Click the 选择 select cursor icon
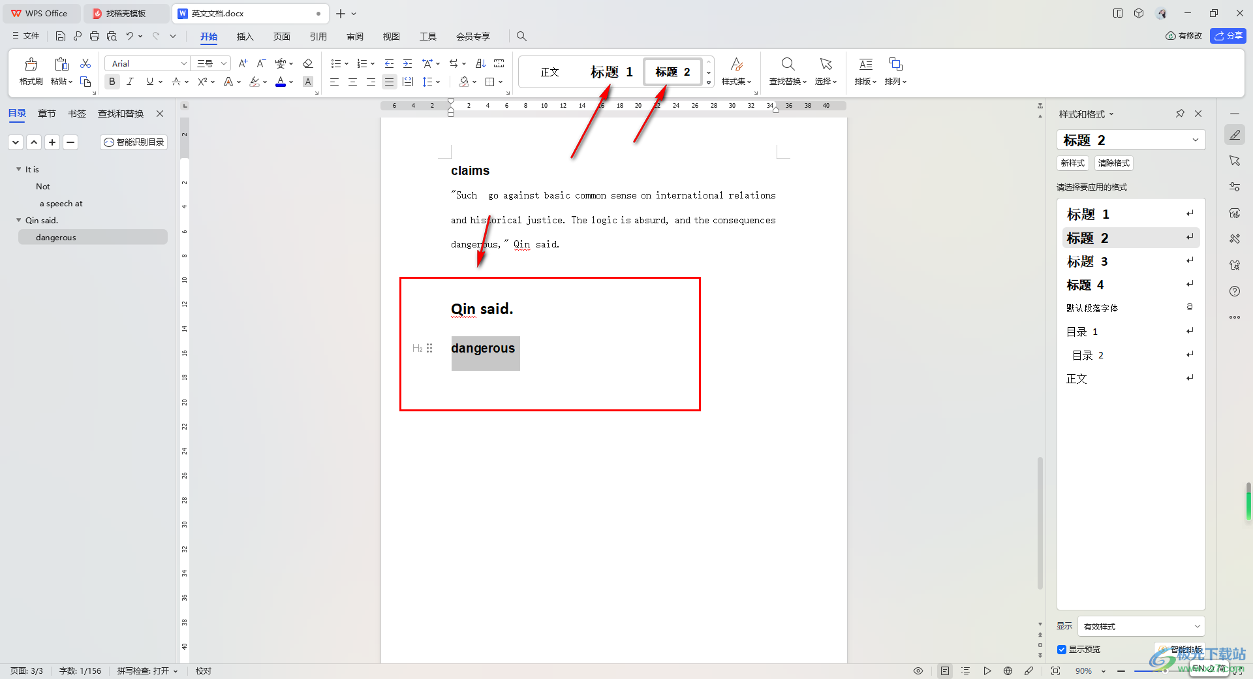Image resolution: width=1253 pixels, height=679 pixels. click(826, 64)
